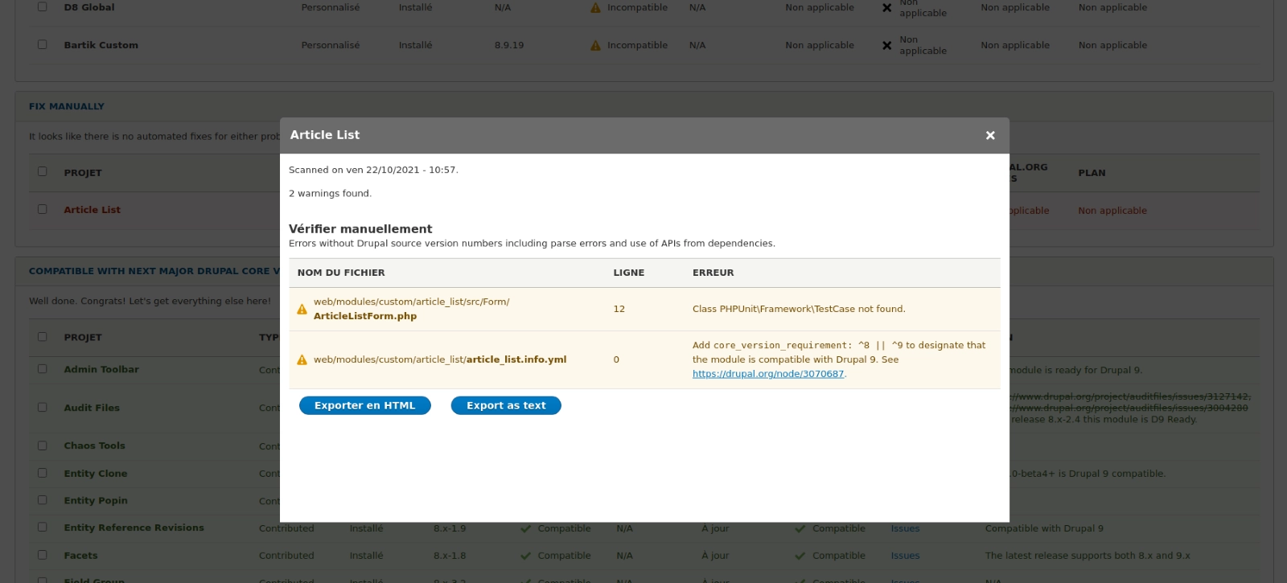1287x583 pixels.
Task: Toggle the select-all checkbox in Fix Manually header
Action: (x=43, y=171)
